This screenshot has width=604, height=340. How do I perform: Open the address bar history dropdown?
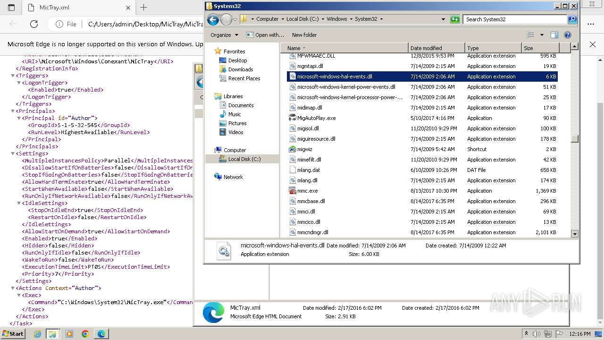point(443,19)
